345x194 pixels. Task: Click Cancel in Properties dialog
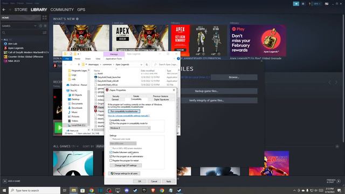[x=154, y=181]
